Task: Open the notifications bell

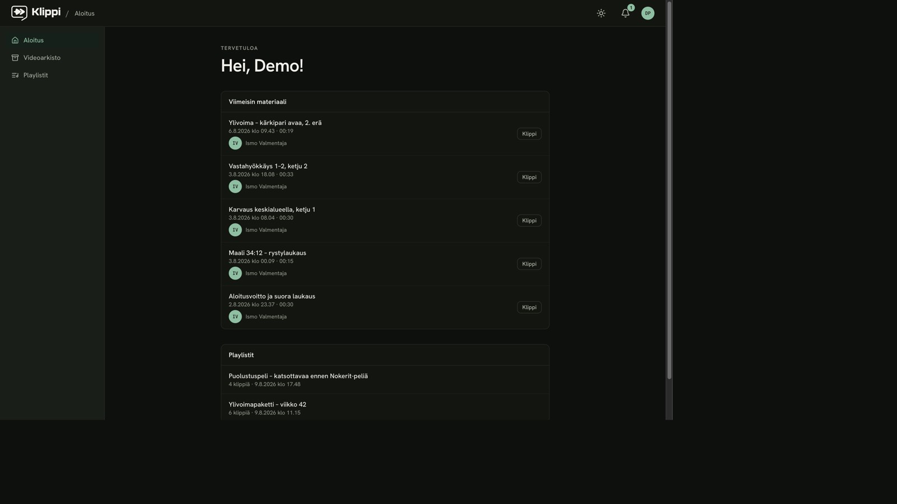Action: pos(625,13)
